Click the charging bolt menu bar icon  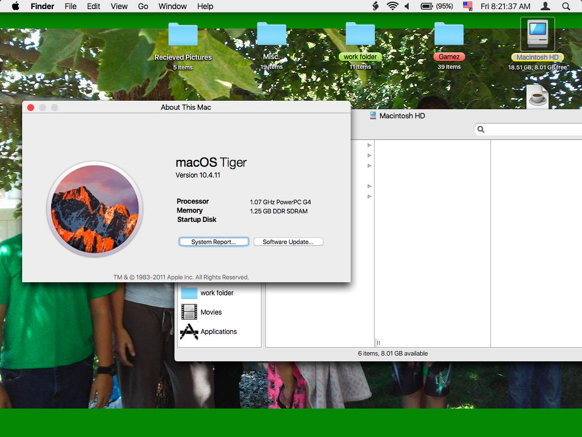point(375,6)
